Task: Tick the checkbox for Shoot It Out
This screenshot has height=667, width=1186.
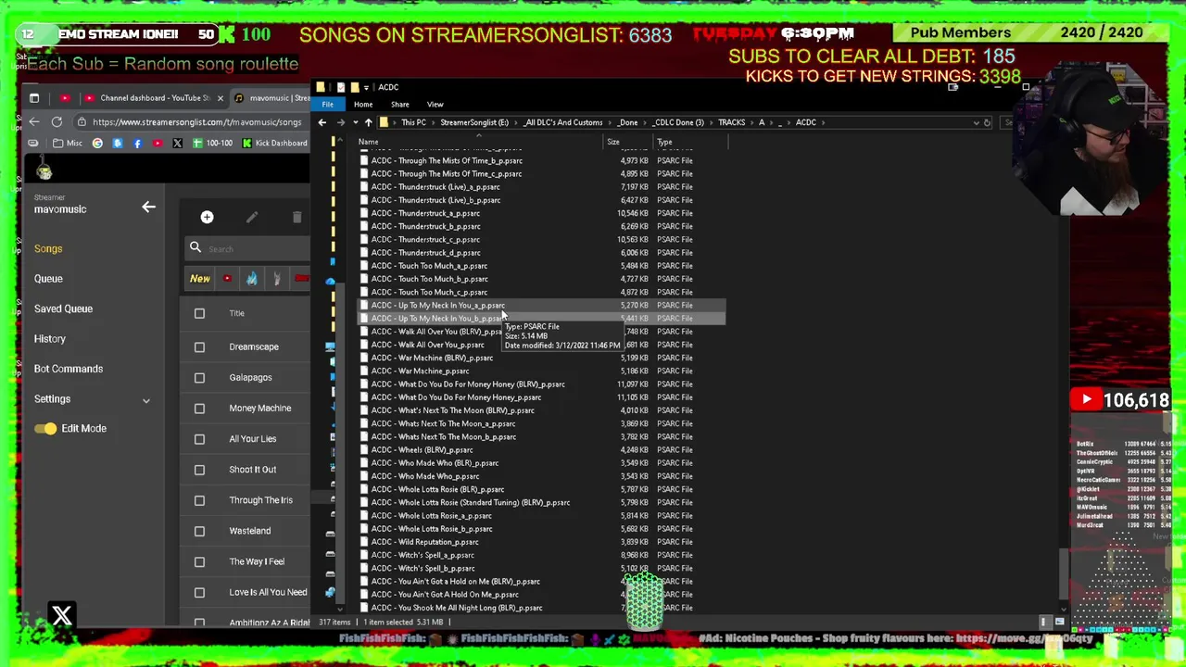Action: click(x=199, y=470)
